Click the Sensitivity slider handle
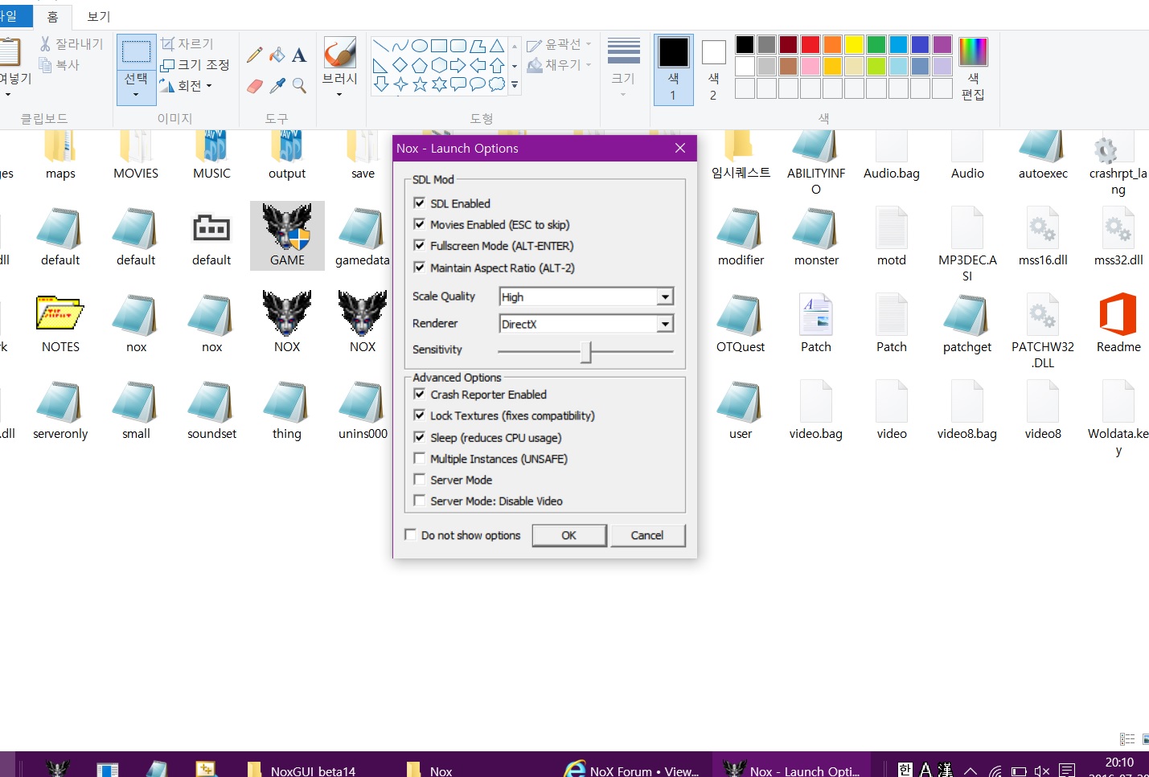 click(586, 352)
